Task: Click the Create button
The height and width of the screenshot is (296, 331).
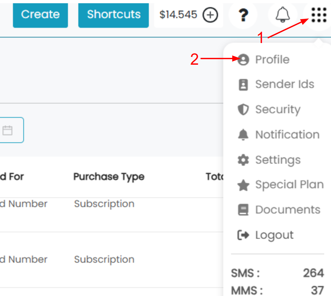Action: point(40,15)
